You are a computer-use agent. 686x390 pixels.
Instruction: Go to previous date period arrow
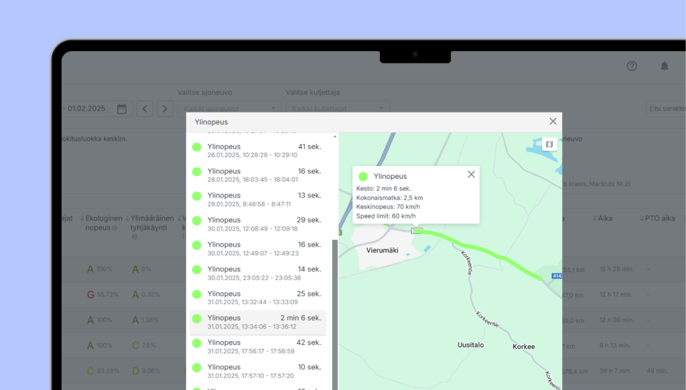tap(145, 109)
